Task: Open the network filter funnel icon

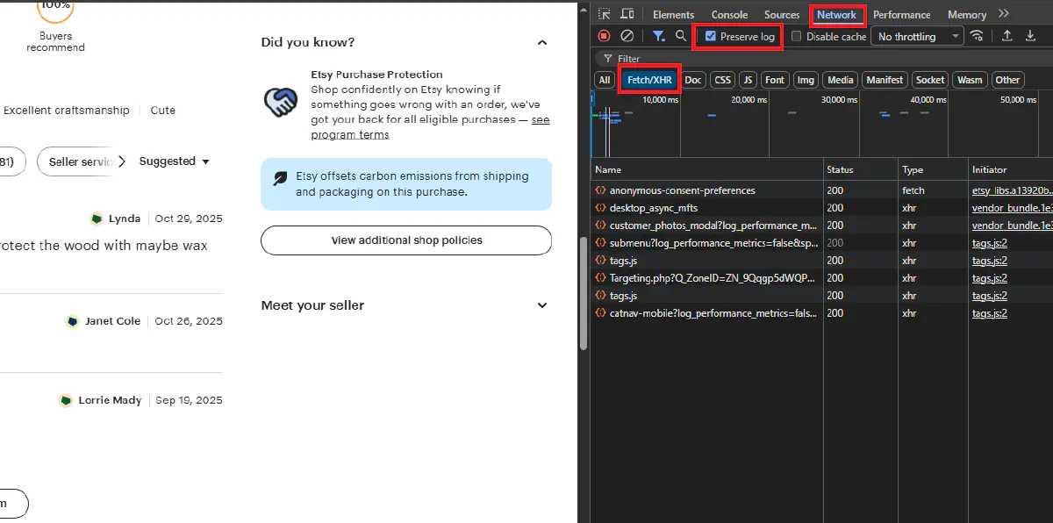Action: click(659, 36)
